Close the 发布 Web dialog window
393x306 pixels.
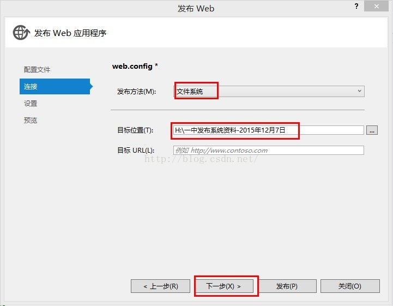click(377, 6)
